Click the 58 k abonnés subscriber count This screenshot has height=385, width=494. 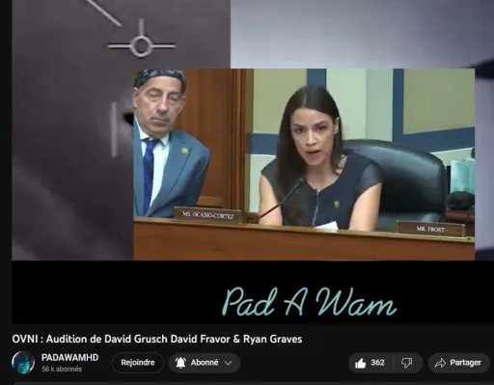click(62, 369)
